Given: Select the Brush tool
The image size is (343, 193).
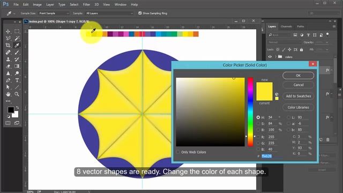Looking at the screenshot, I should point(17,53).
